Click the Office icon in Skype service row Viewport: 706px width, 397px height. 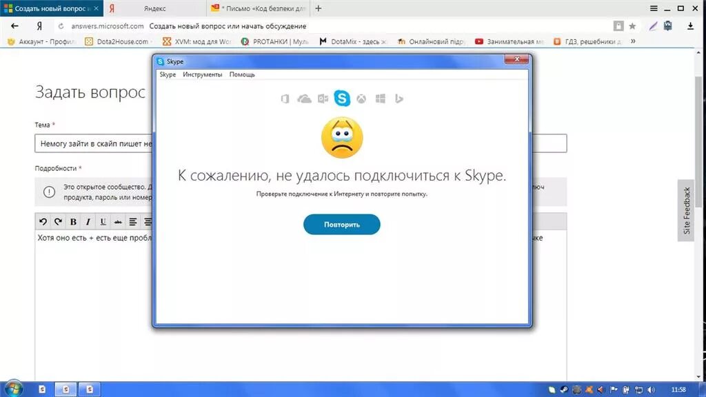[x=285, y=99]
